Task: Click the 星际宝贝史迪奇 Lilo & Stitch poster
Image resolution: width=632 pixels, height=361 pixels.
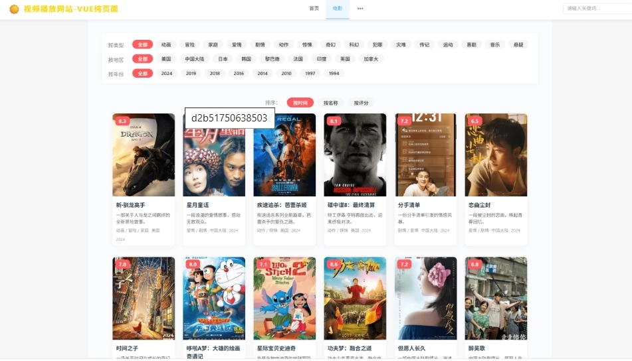Action: [x=284, y=298]
